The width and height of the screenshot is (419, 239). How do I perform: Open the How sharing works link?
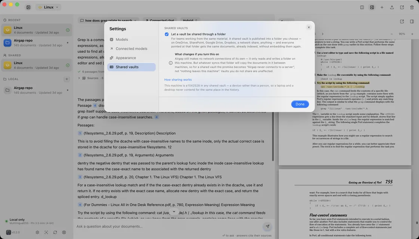(x=178, y=80)
